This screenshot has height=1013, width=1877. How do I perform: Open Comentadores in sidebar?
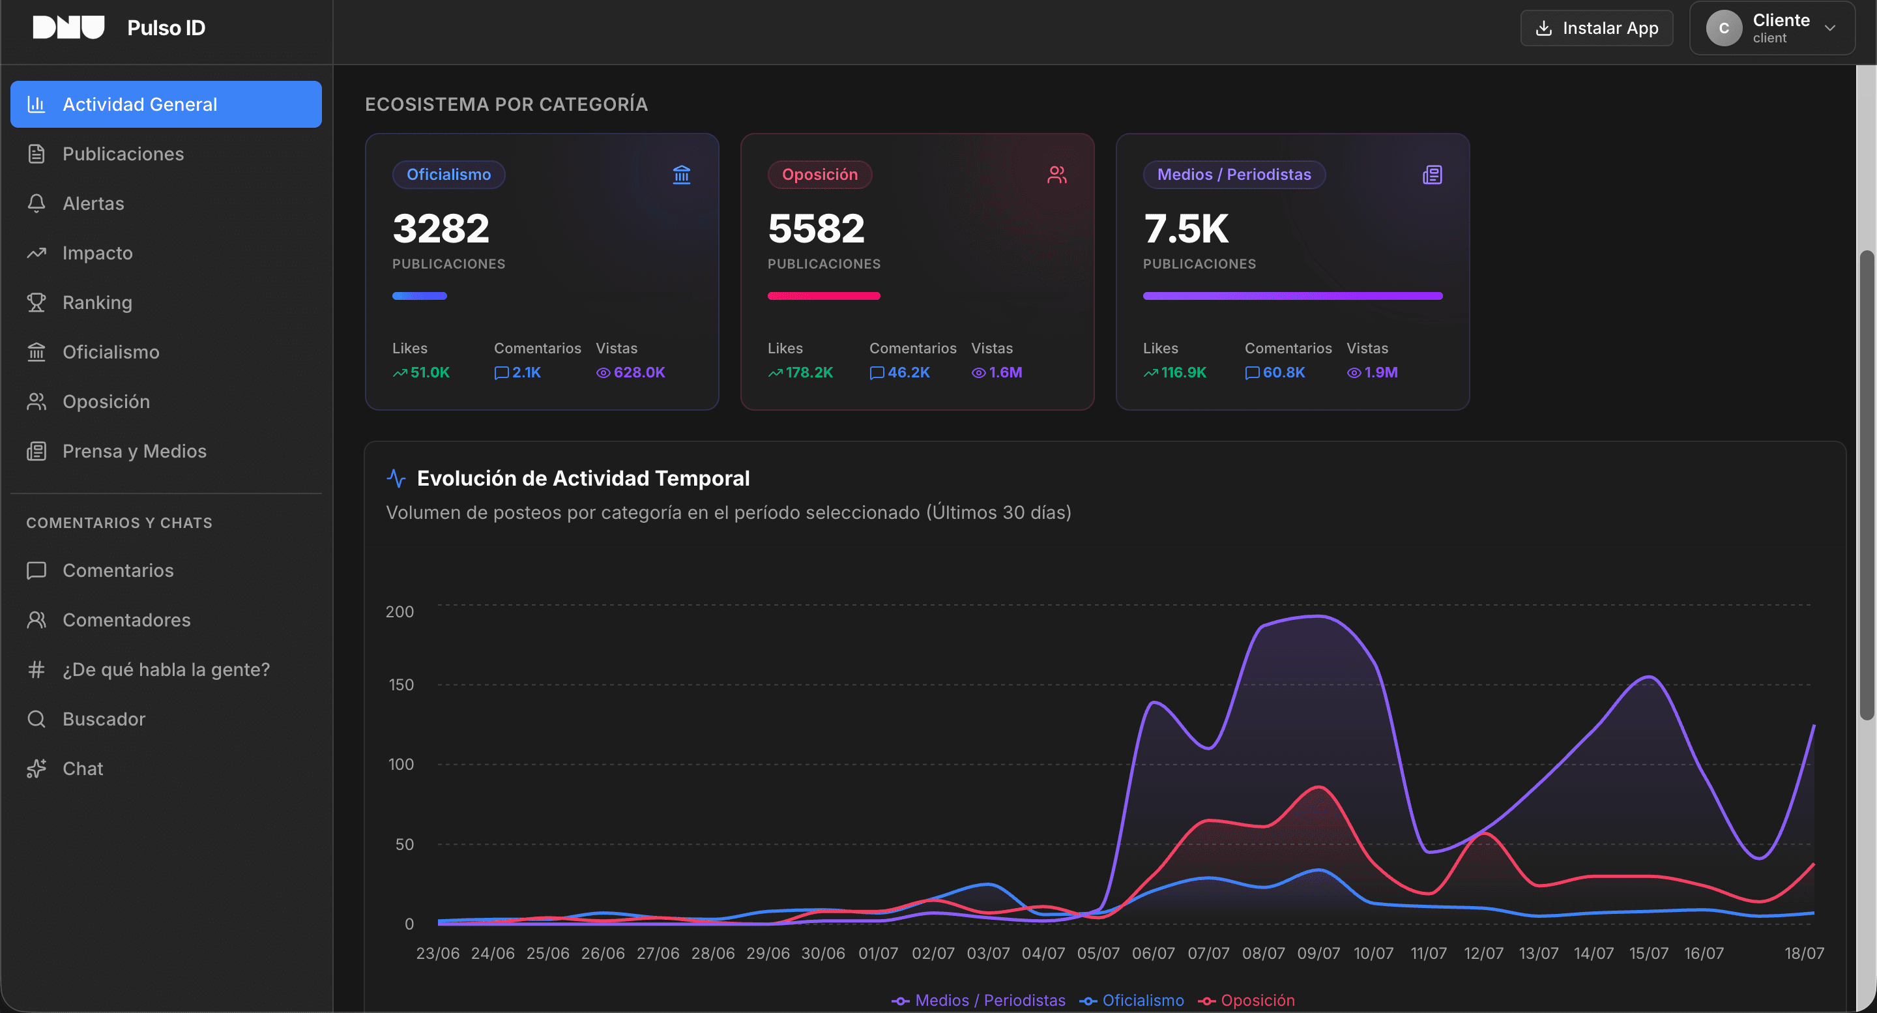166,620
